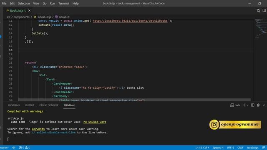Restore down the VS Code window

259,3
